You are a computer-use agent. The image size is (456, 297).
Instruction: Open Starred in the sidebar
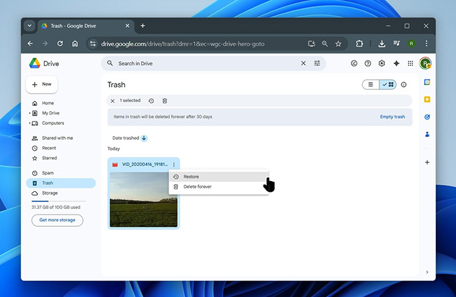click(61, 158)
